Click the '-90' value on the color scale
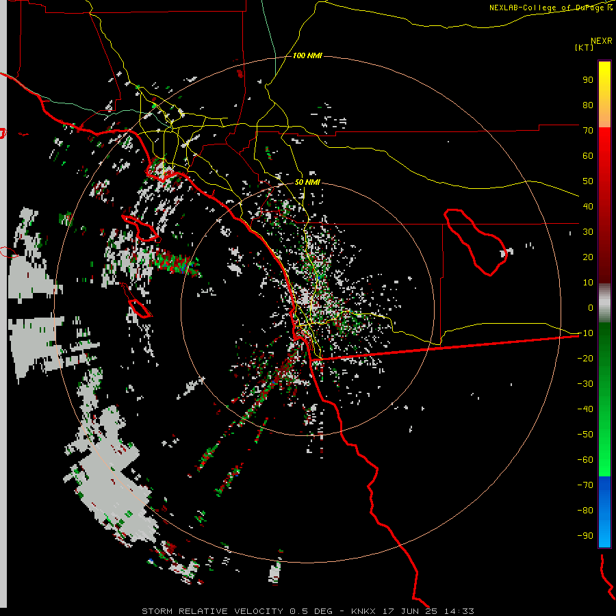The height and width of the screenshot is (616, 616). (585, 535)
